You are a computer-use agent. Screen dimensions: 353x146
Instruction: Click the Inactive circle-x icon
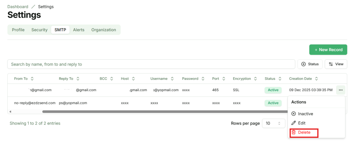coord(294,114)
